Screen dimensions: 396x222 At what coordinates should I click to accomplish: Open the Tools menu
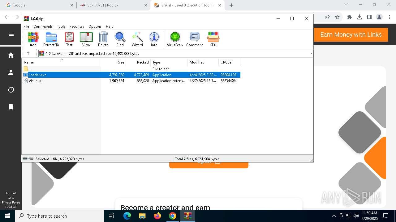click(x=61, y=27)
